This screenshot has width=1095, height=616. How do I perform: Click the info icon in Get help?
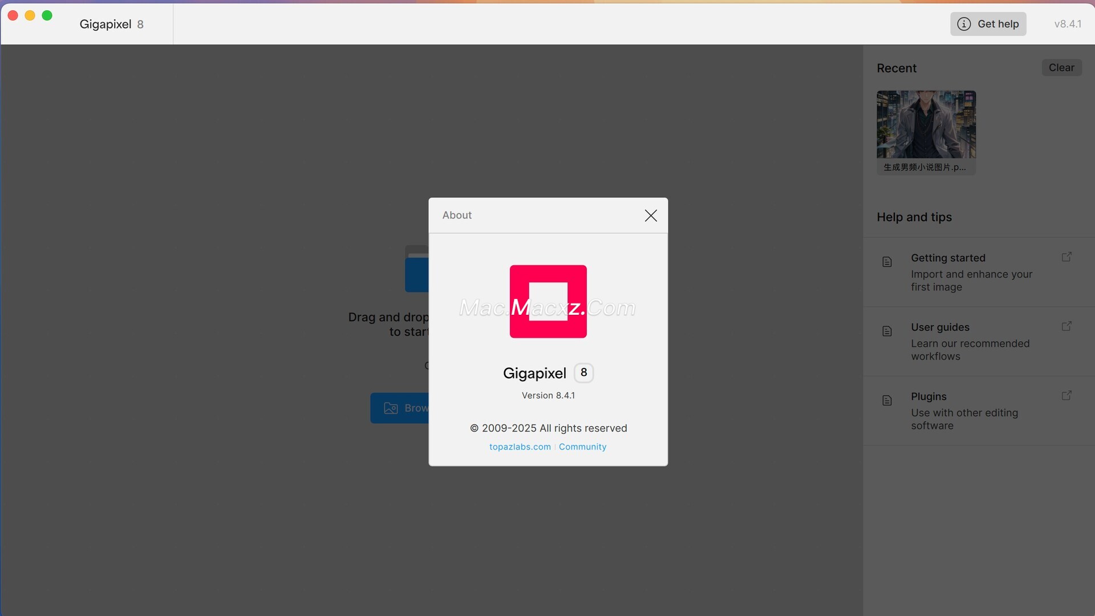[963, 24]
